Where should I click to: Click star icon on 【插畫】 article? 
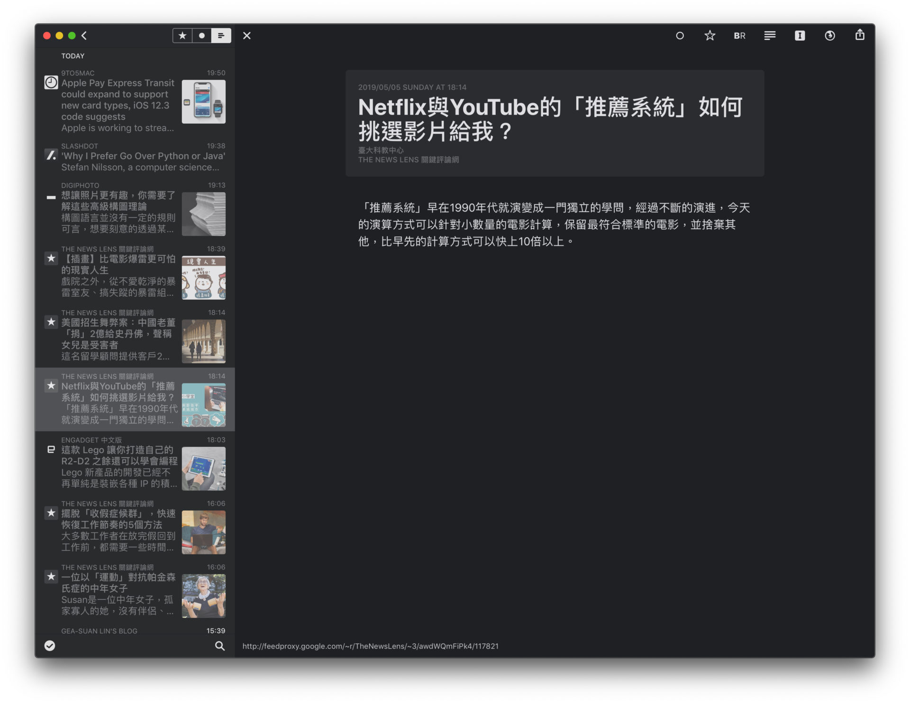[x=51, y=258]
